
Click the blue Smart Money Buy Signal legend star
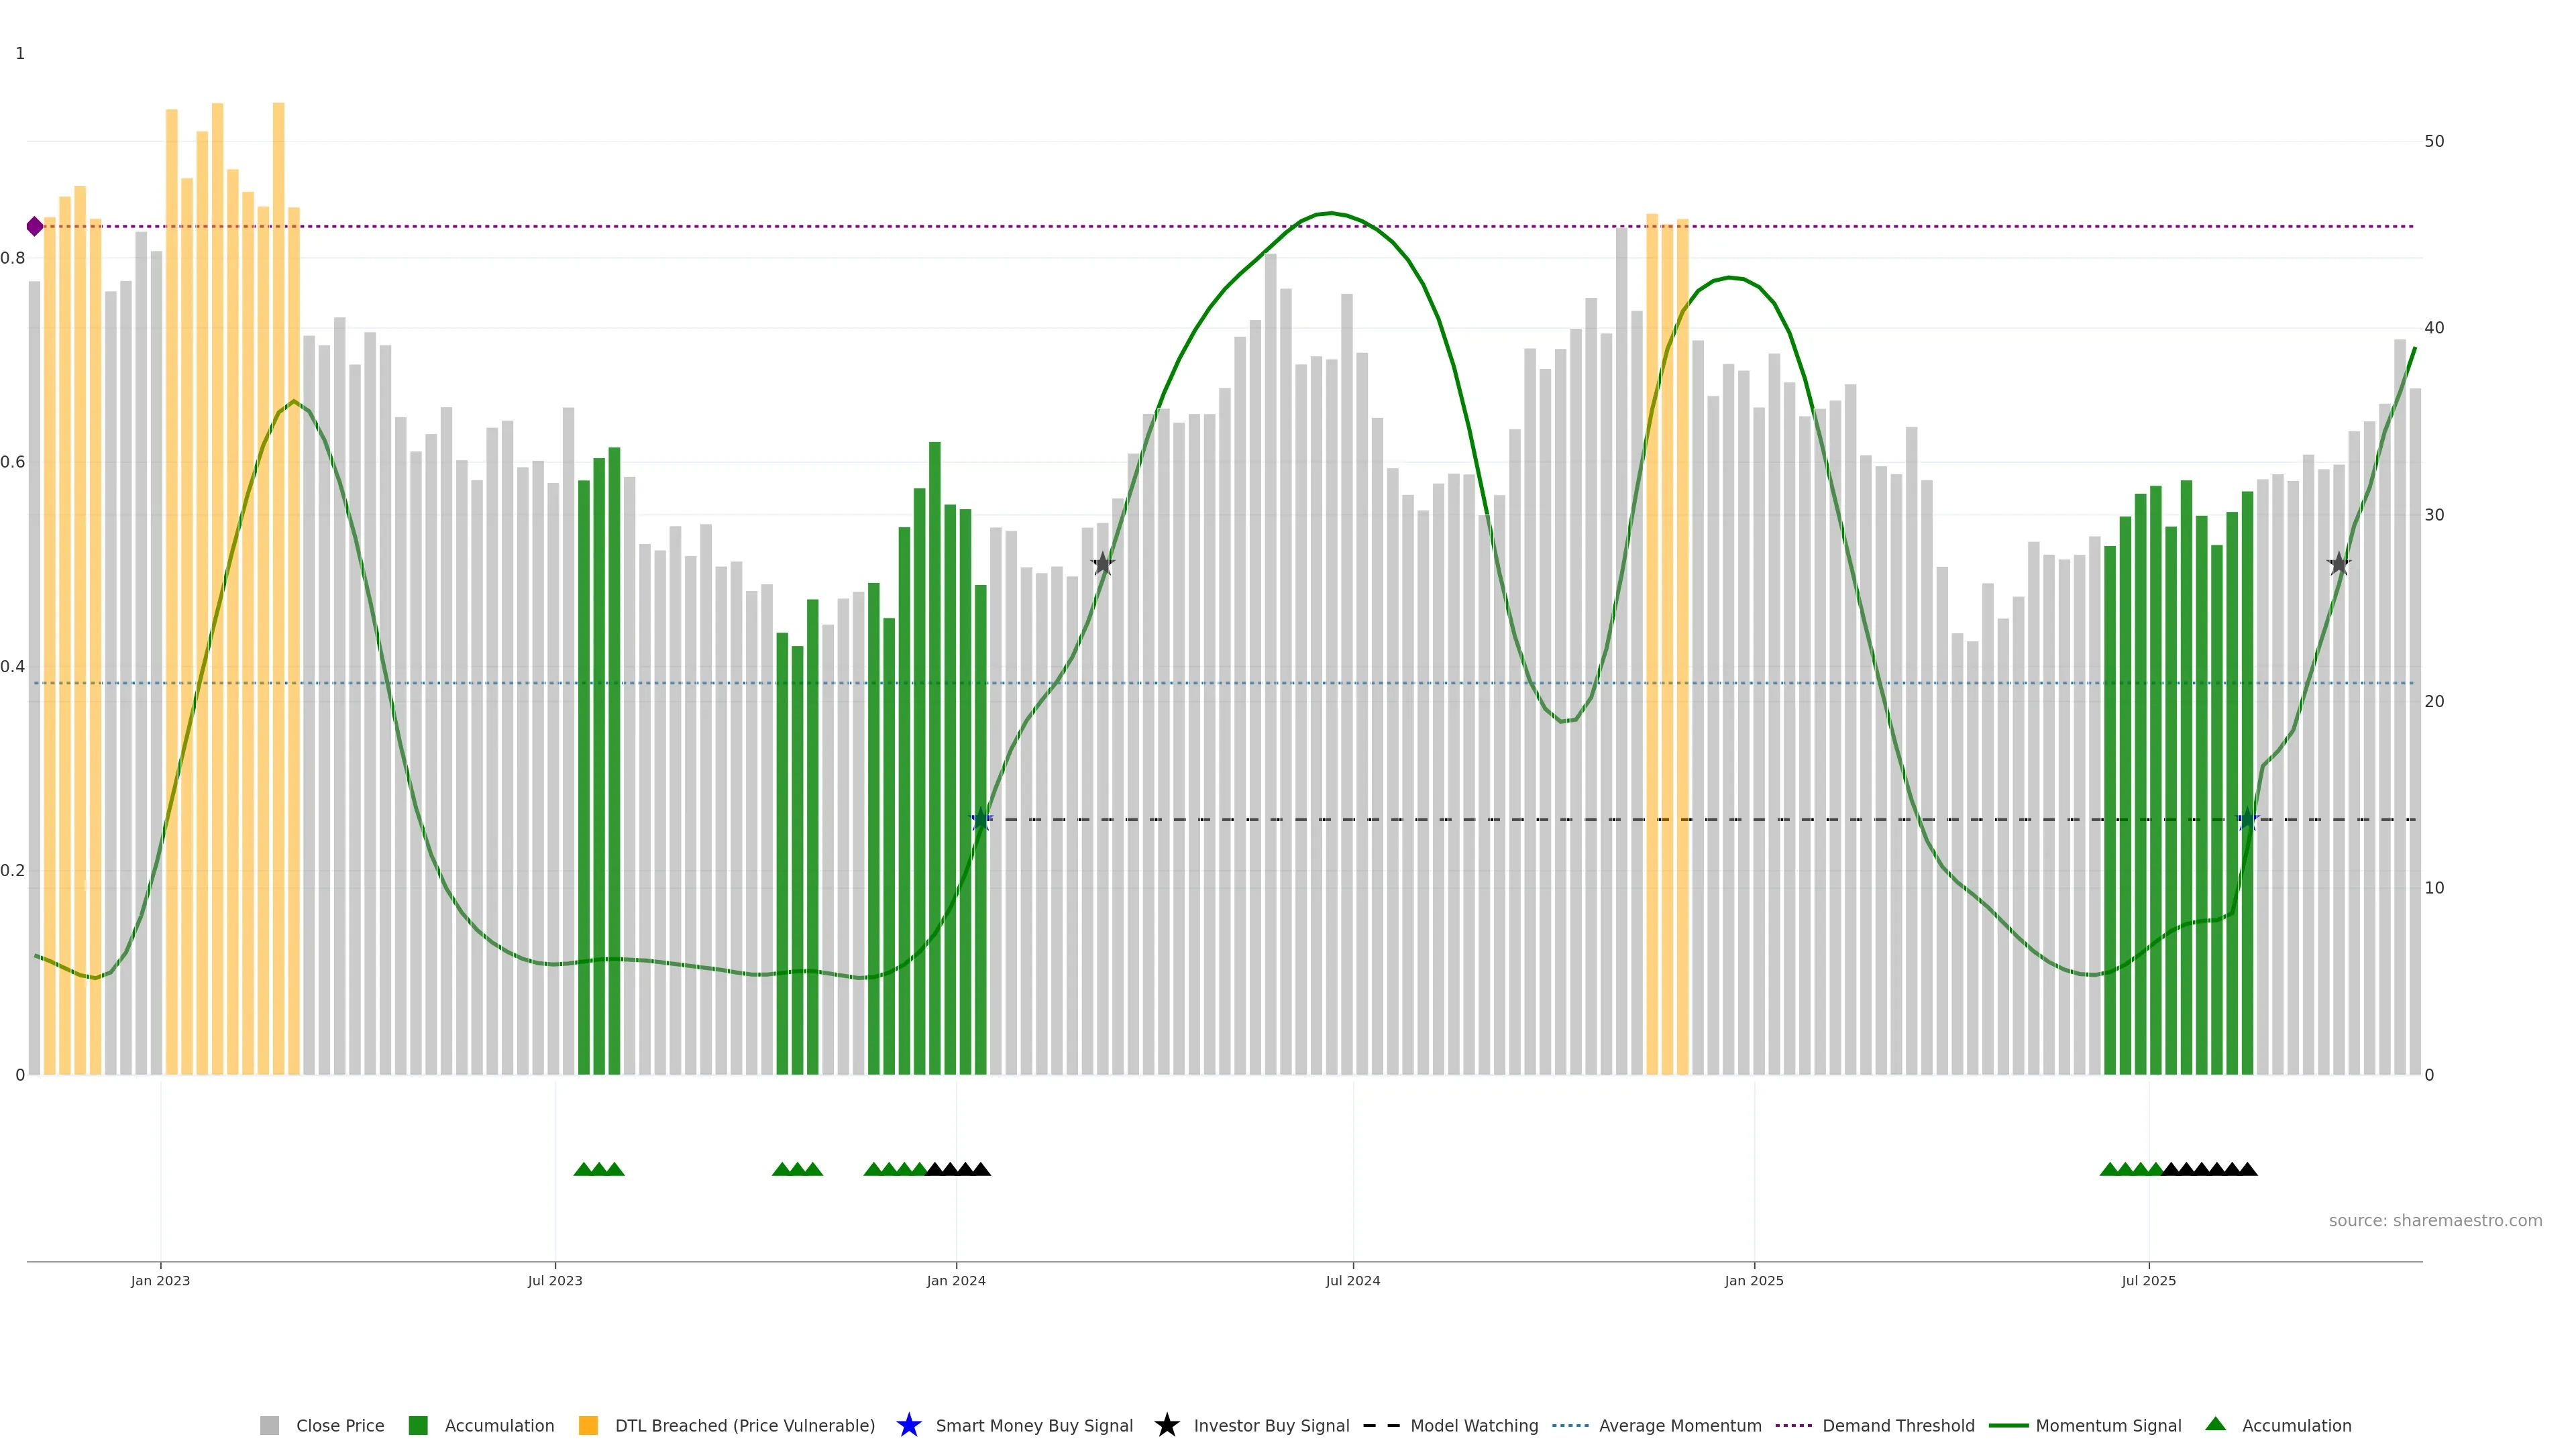pos(908,1425)
